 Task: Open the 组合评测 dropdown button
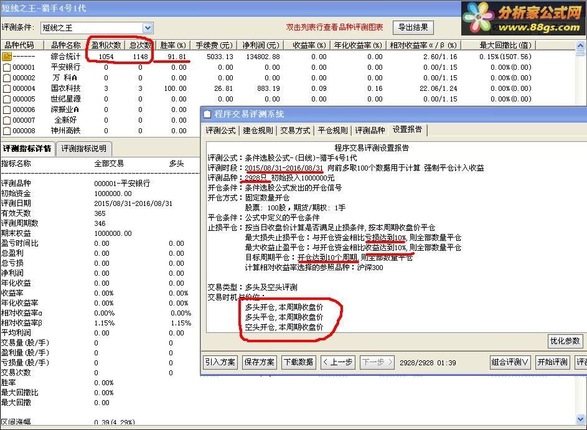pyautogui.click(x=510, y=362)
